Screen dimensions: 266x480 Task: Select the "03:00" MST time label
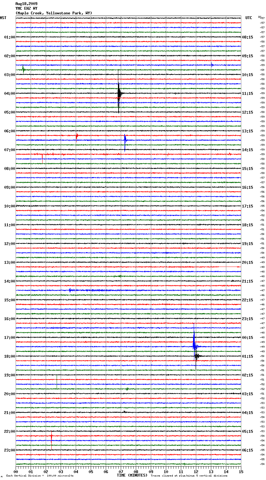pyautogui.click(x=10, y=75)
